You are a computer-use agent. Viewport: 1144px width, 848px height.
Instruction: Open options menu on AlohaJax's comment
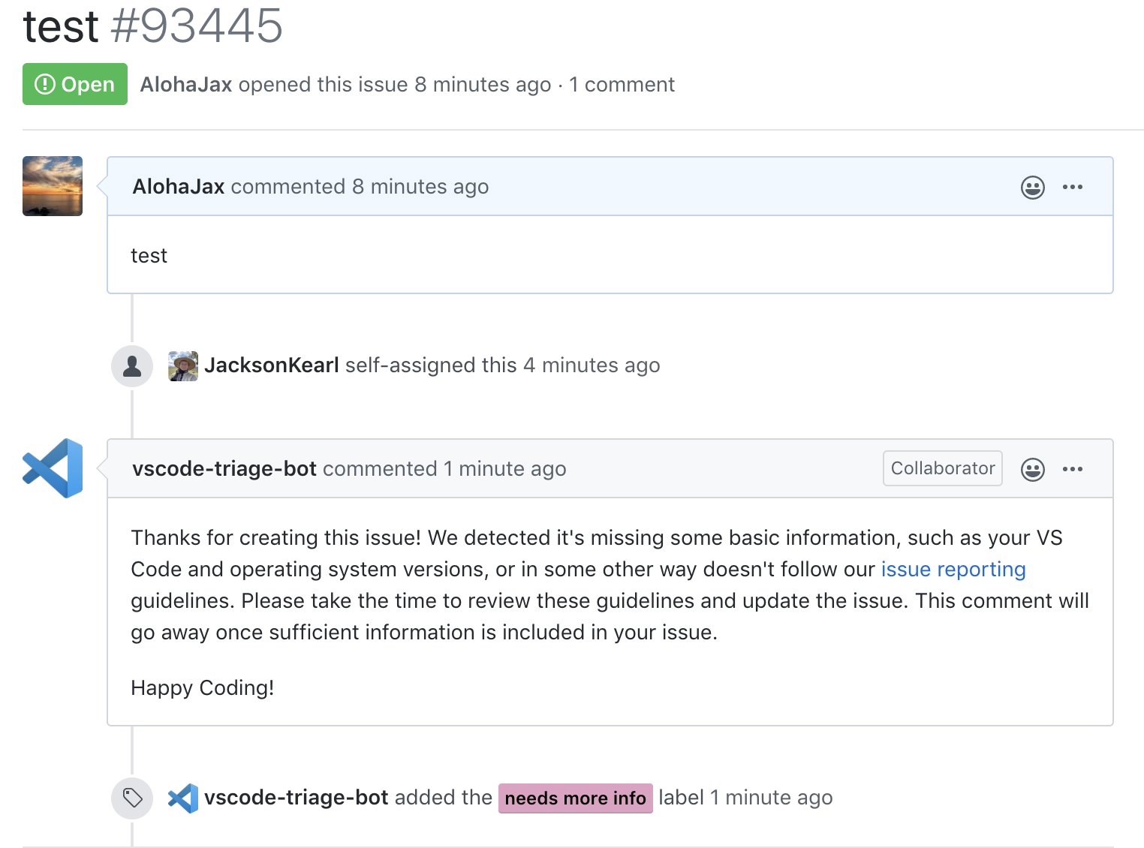(1073, 187)
